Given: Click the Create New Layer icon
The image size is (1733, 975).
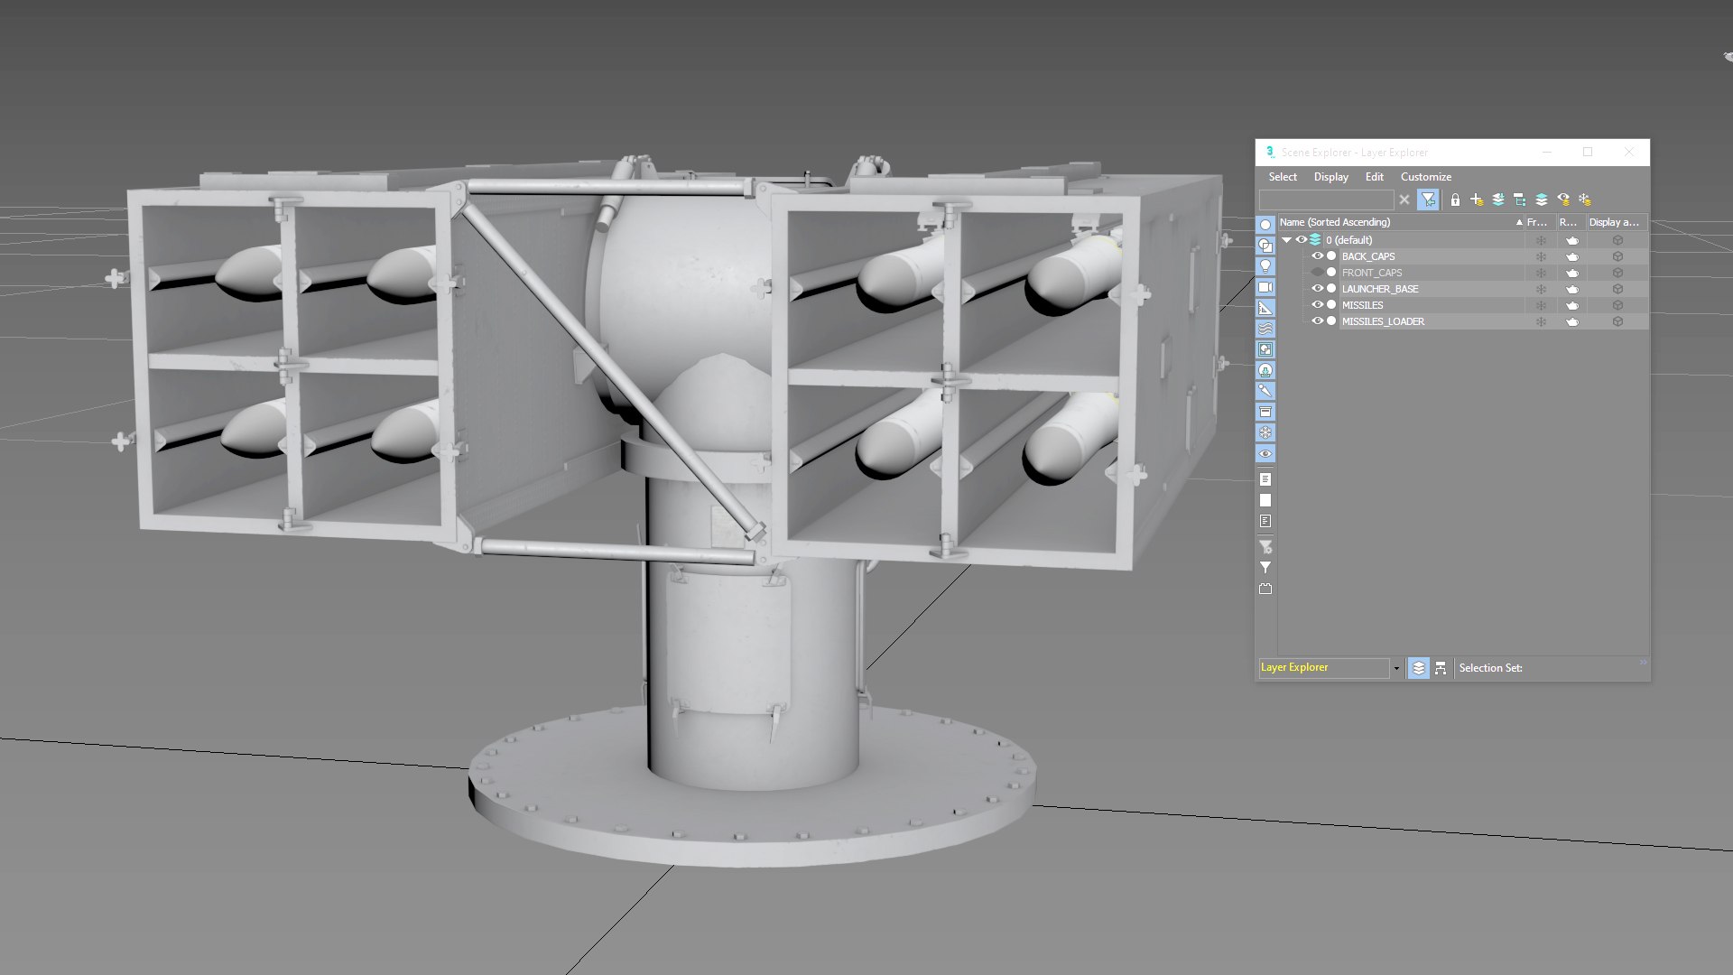Looking at the screenshot, I should click(x=1477, y=200).
